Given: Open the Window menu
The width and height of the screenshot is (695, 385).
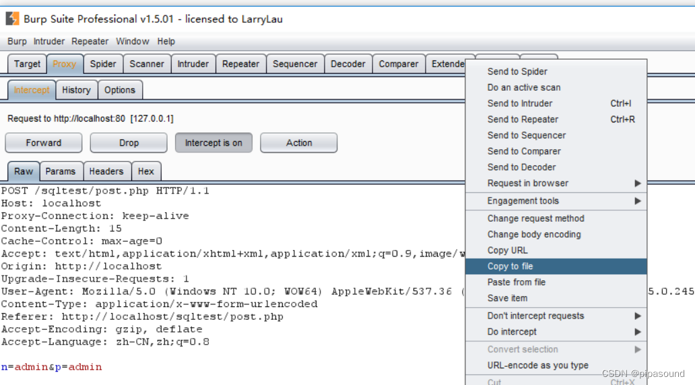Looking at the screenshot, I should click(133, 41).
